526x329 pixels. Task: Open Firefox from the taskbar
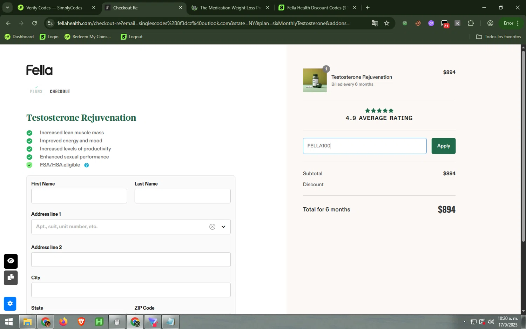click(x=63, y=322)
